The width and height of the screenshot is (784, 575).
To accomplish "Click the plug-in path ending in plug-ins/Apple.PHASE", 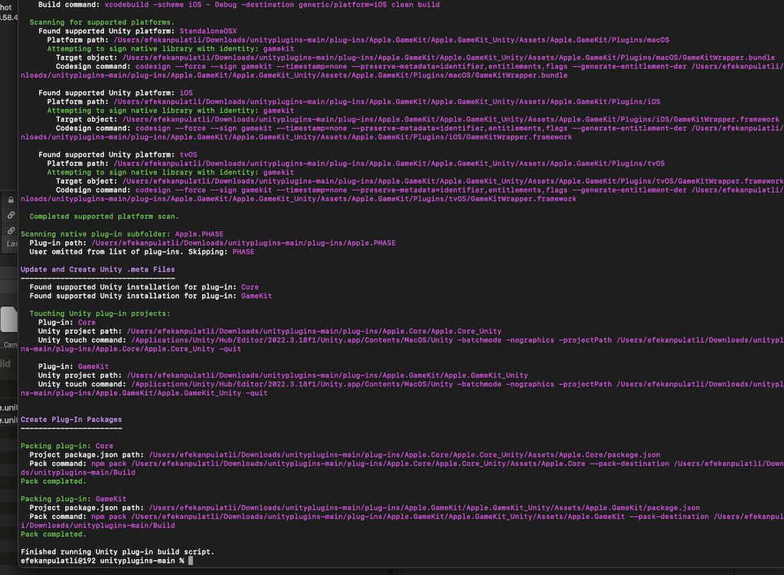I will tap(243, 243).
